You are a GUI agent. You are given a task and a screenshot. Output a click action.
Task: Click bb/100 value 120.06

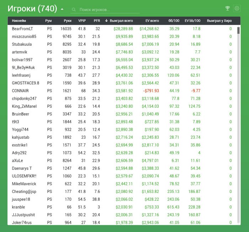pyautogui.click(x=173, y=75)
